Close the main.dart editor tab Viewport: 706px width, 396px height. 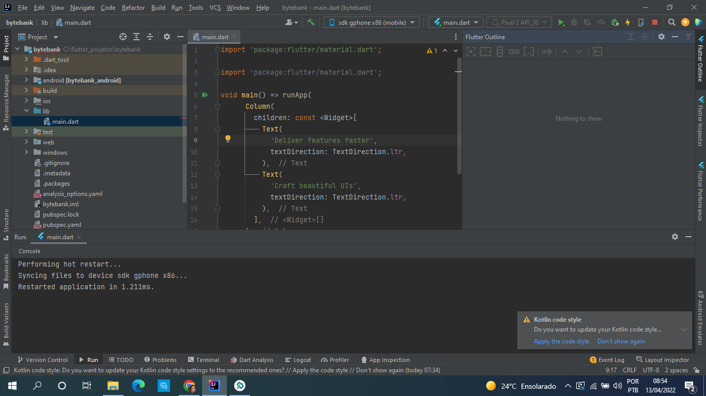234,37
